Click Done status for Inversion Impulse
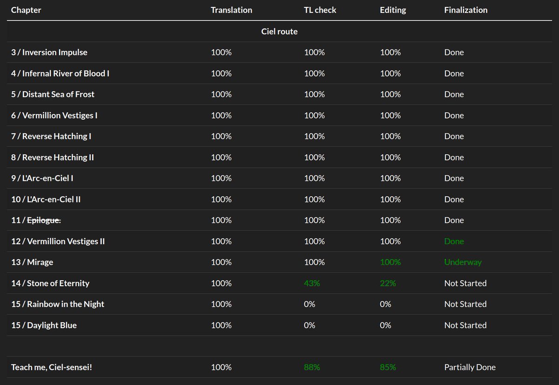 click(454, 52)
